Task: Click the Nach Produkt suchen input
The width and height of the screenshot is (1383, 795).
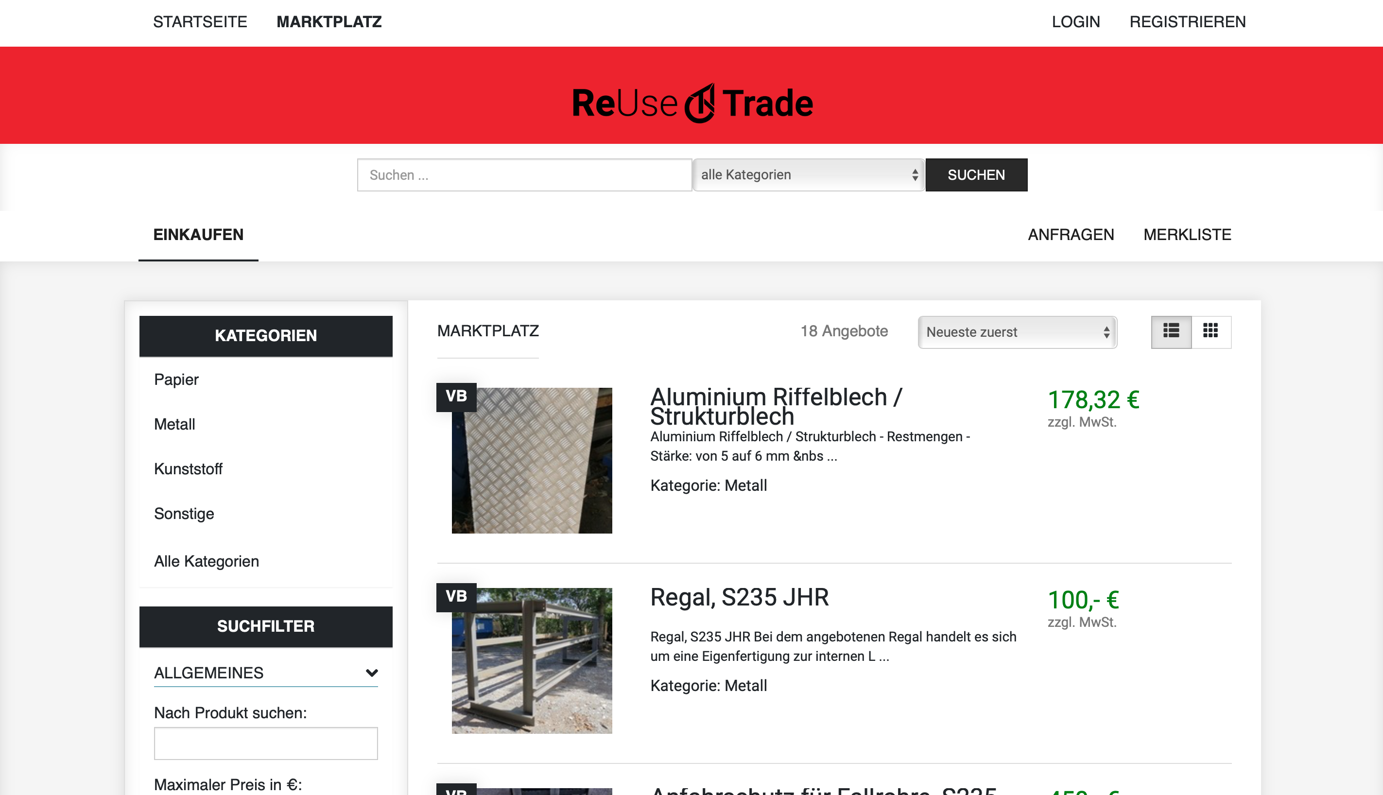Action: (x=266, y=743)
